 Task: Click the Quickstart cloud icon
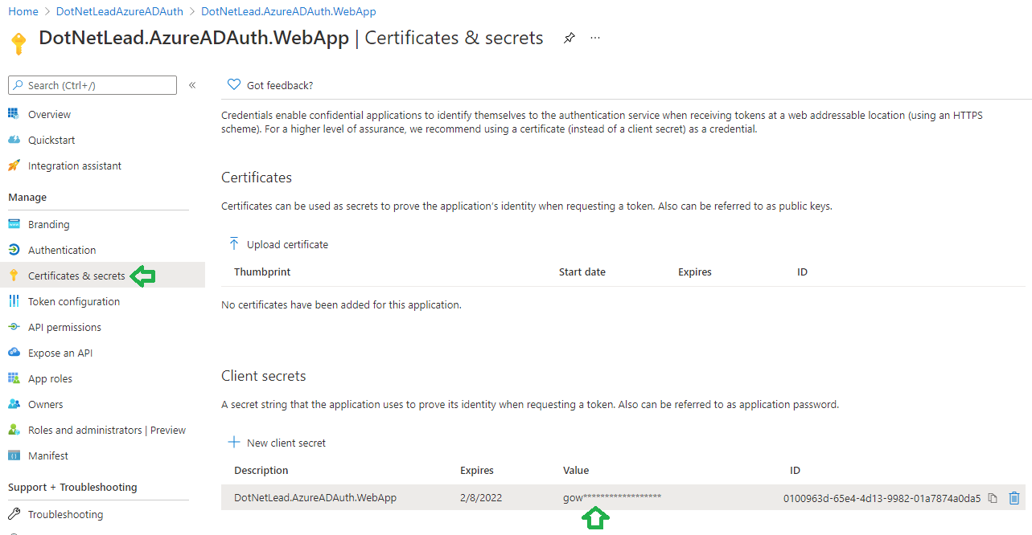(13, 140)
